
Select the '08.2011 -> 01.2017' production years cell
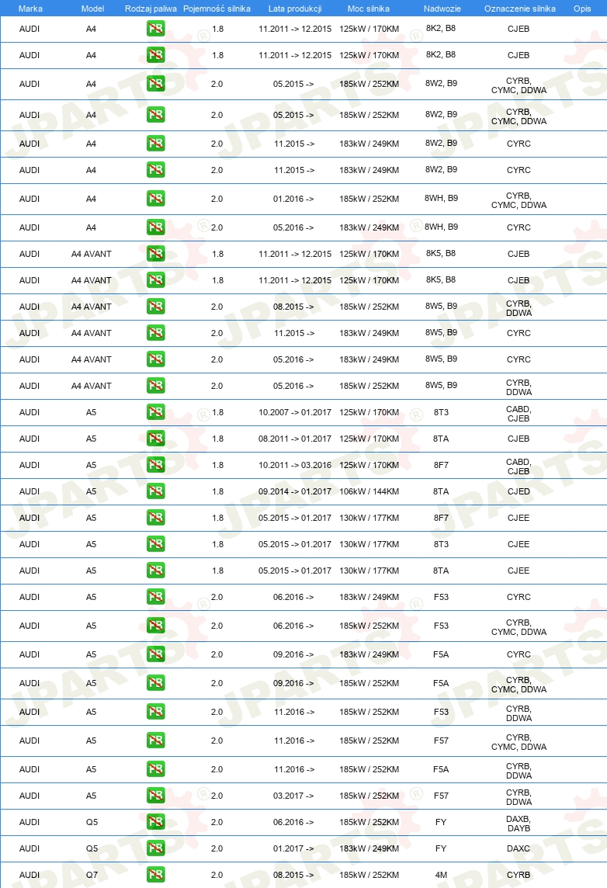[295, 439]
